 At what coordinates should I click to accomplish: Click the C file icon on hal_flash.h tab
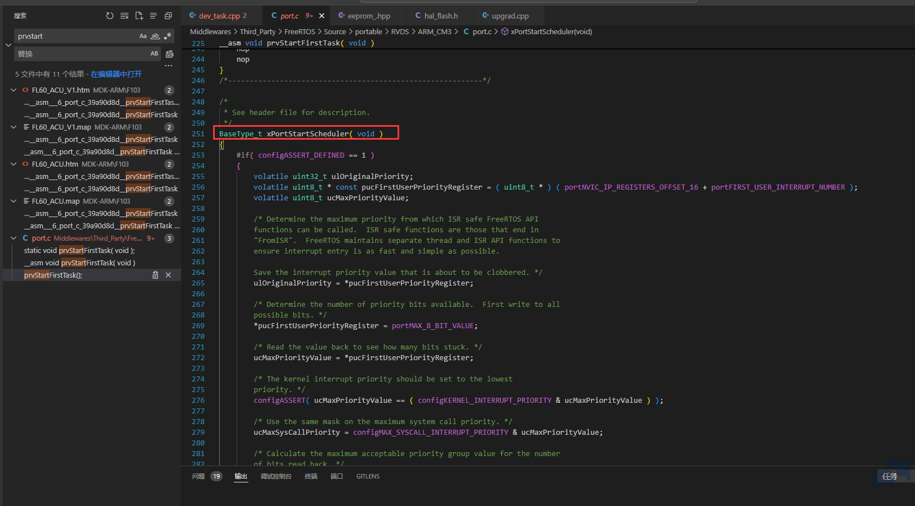[418, 16]
